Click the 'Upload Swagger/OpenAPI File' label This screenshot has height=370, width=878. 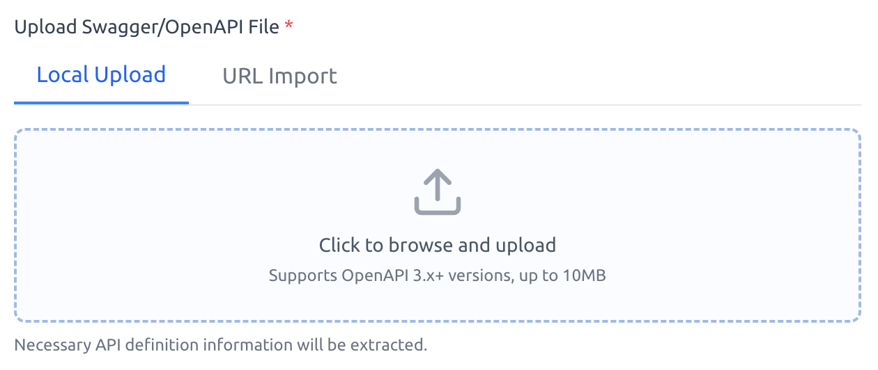[147, 27]
